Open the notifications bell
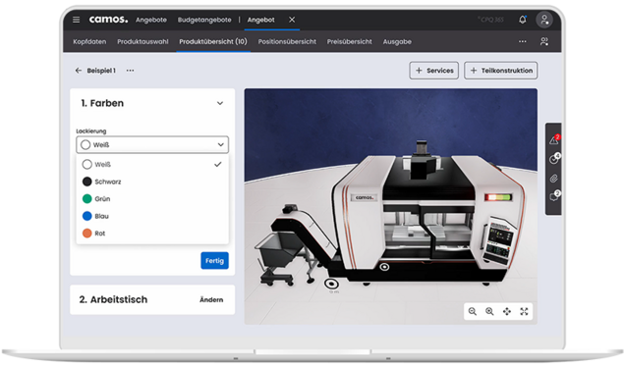This screenshot has height=367, width=624. (523, 20)
